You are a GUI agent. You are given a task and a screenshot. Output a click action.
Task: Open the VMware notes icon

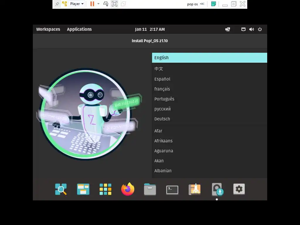pyautogui.click(x=214, y=4)
